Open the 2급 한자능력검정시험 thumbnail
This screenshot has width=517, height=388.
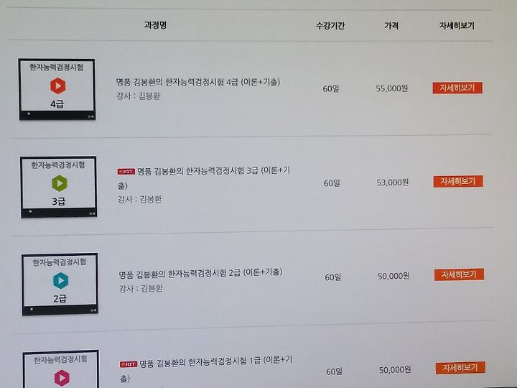[60, 284]
